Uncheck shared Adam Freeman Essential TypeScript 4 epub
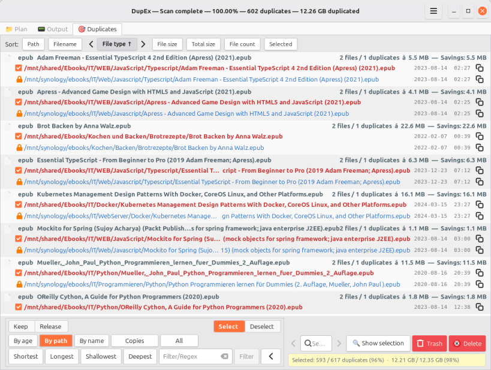Image resolution: width=491 pixels, height=370 pixels. click(x=19, y=68)
